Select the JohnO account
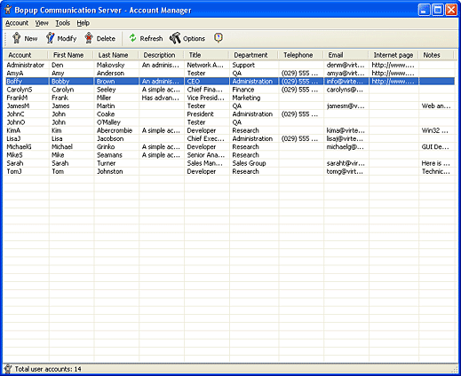461x376 pixels. coord(230,122)
